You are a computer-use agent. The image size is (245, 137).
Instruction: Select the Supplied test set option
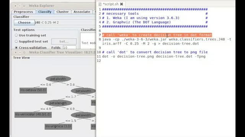click(x=16, y=41)
